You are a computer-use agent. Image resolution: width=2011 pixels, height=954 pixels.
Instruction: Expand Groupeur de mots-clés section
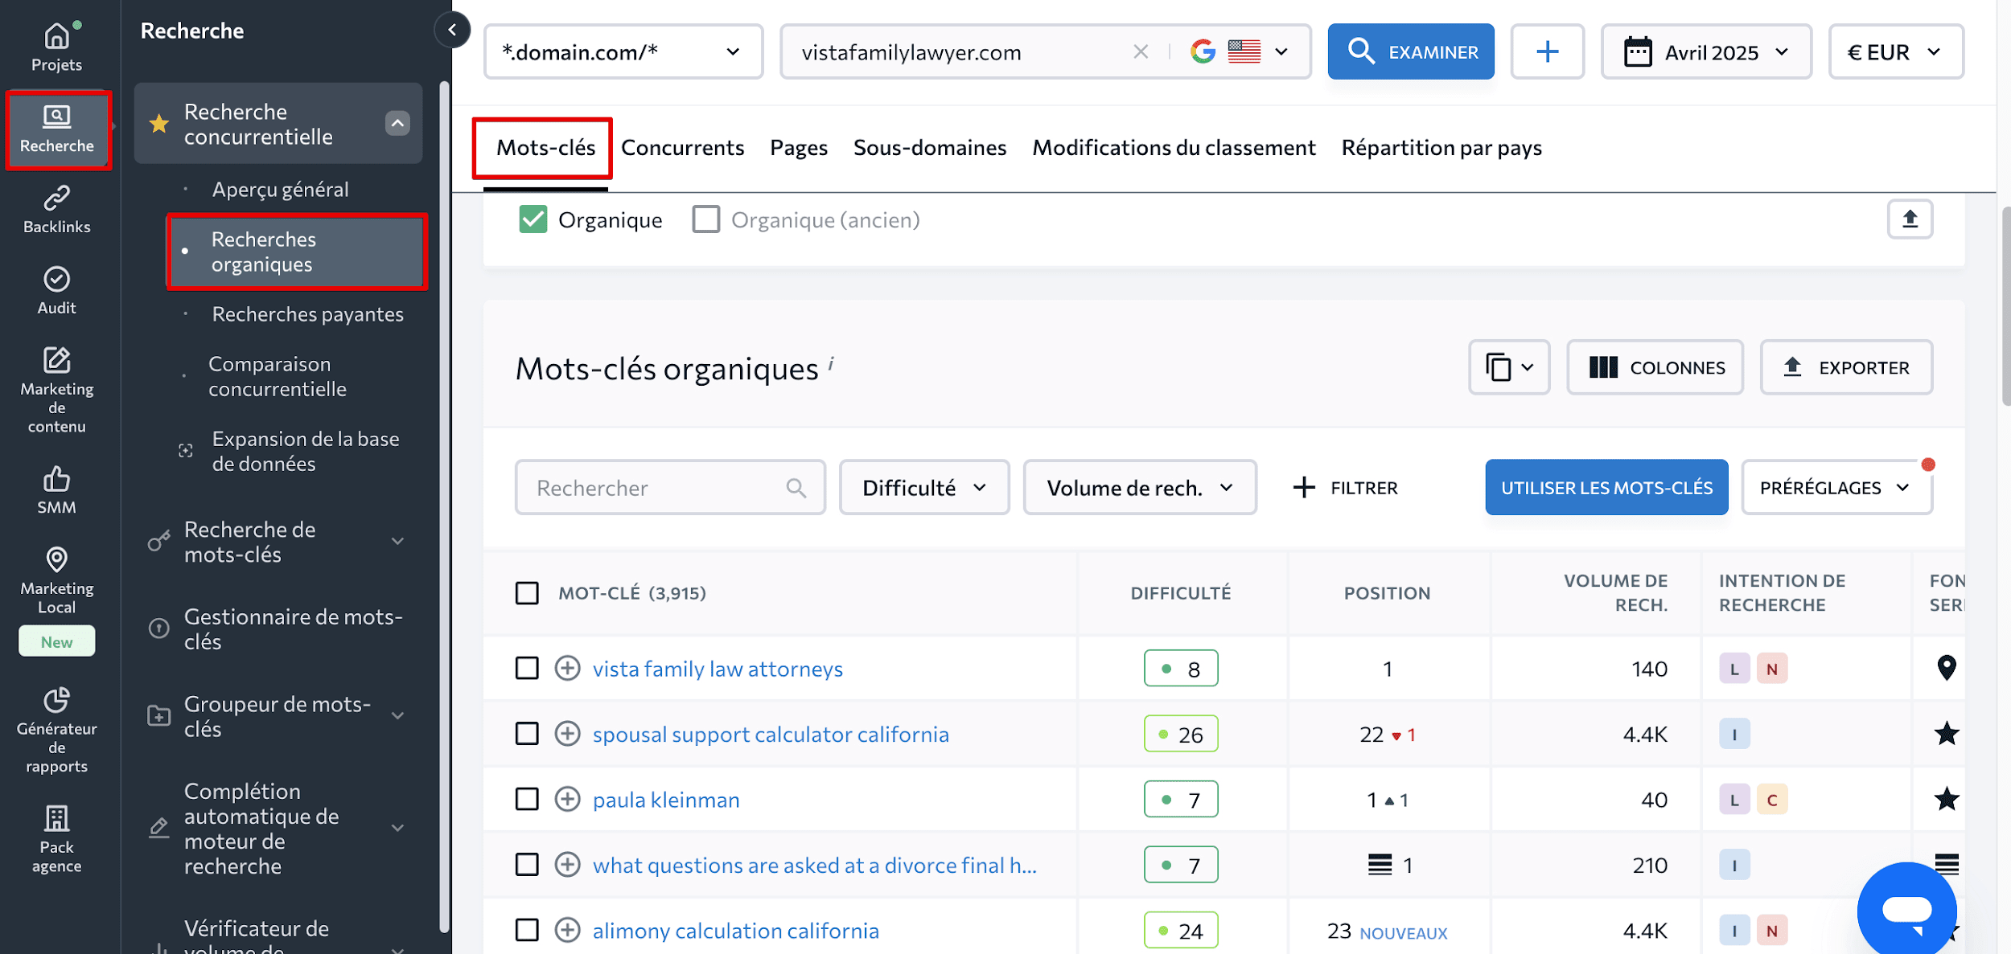[x=397, y=716]
